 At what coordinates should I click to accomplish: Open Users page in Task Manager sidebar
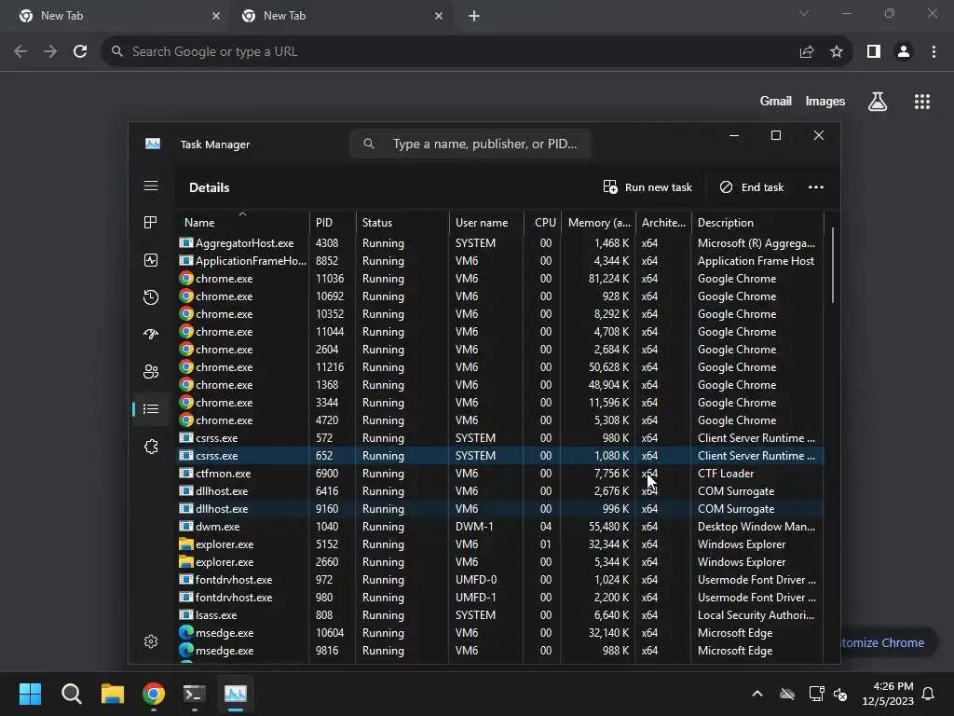click(151, 371)
